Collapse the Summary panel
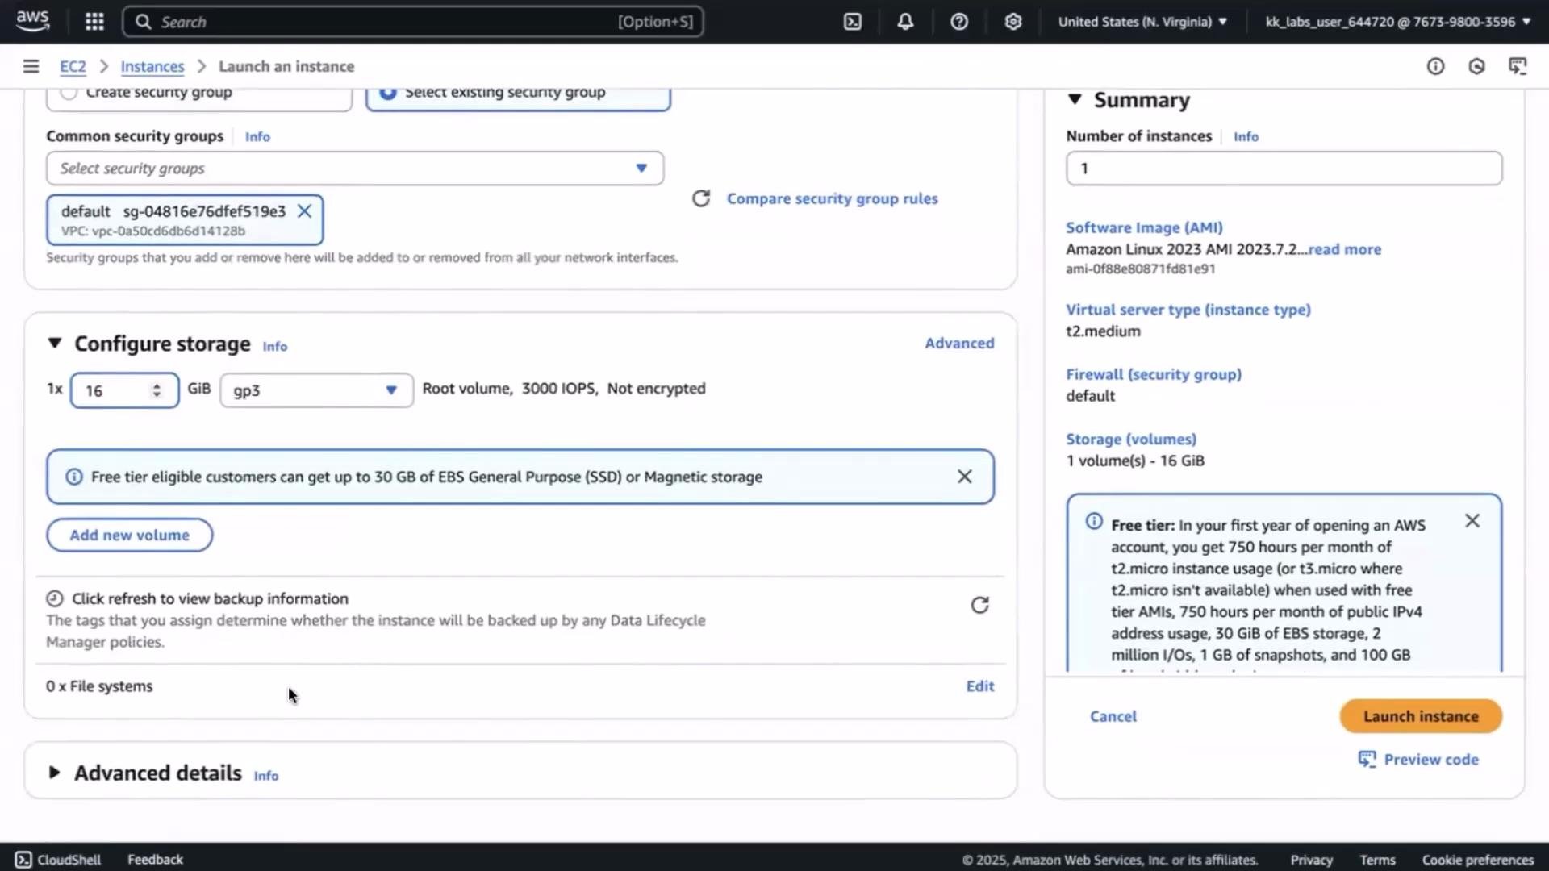The width and height of the screenshot is (1549, 871). 1075,99
